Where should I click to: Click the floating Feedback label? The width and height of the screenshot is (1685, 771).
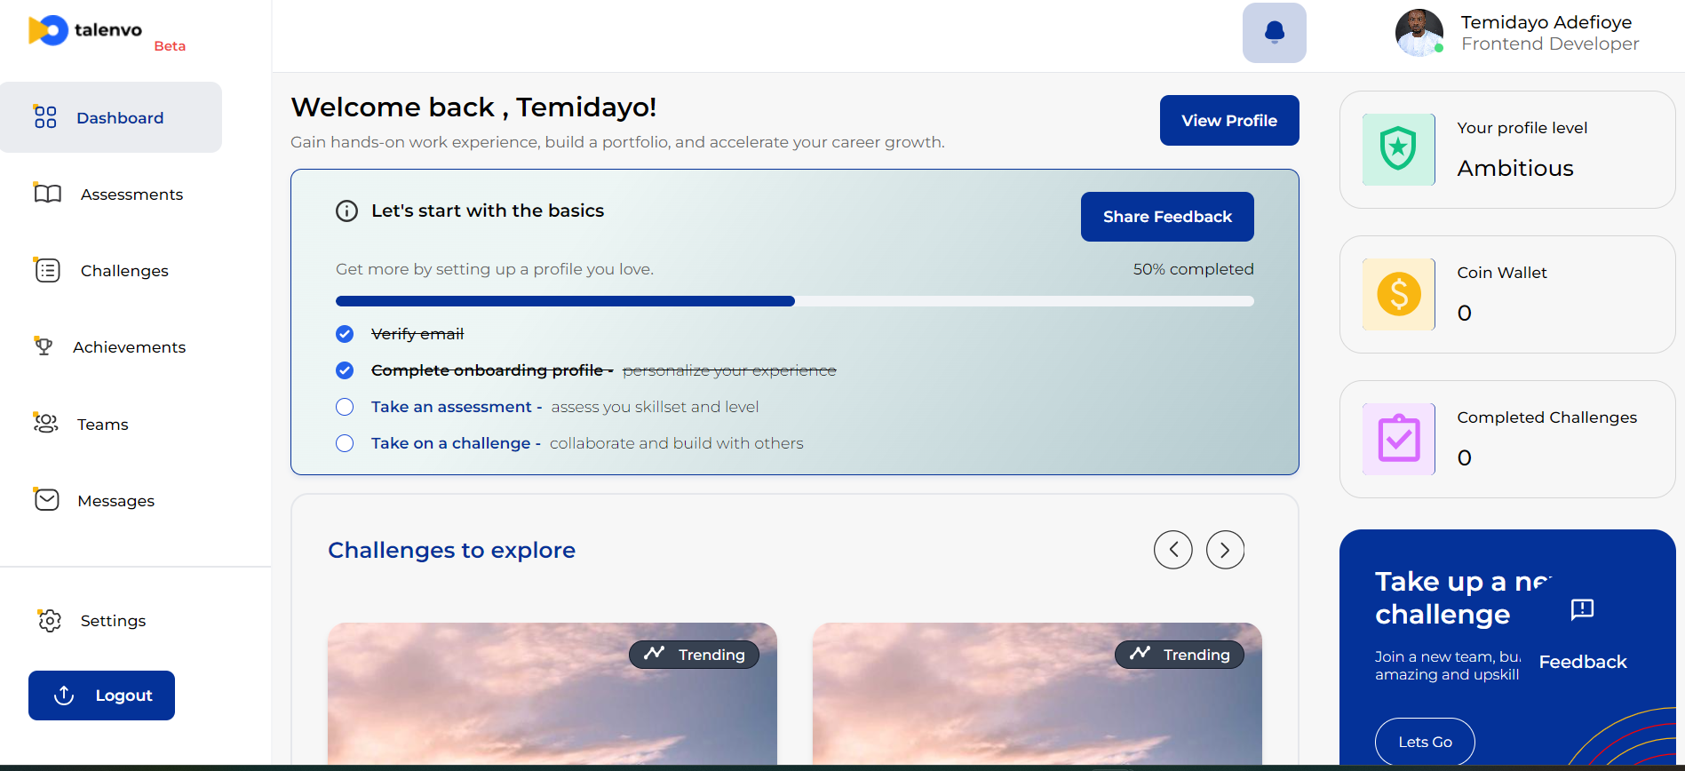1583,662
